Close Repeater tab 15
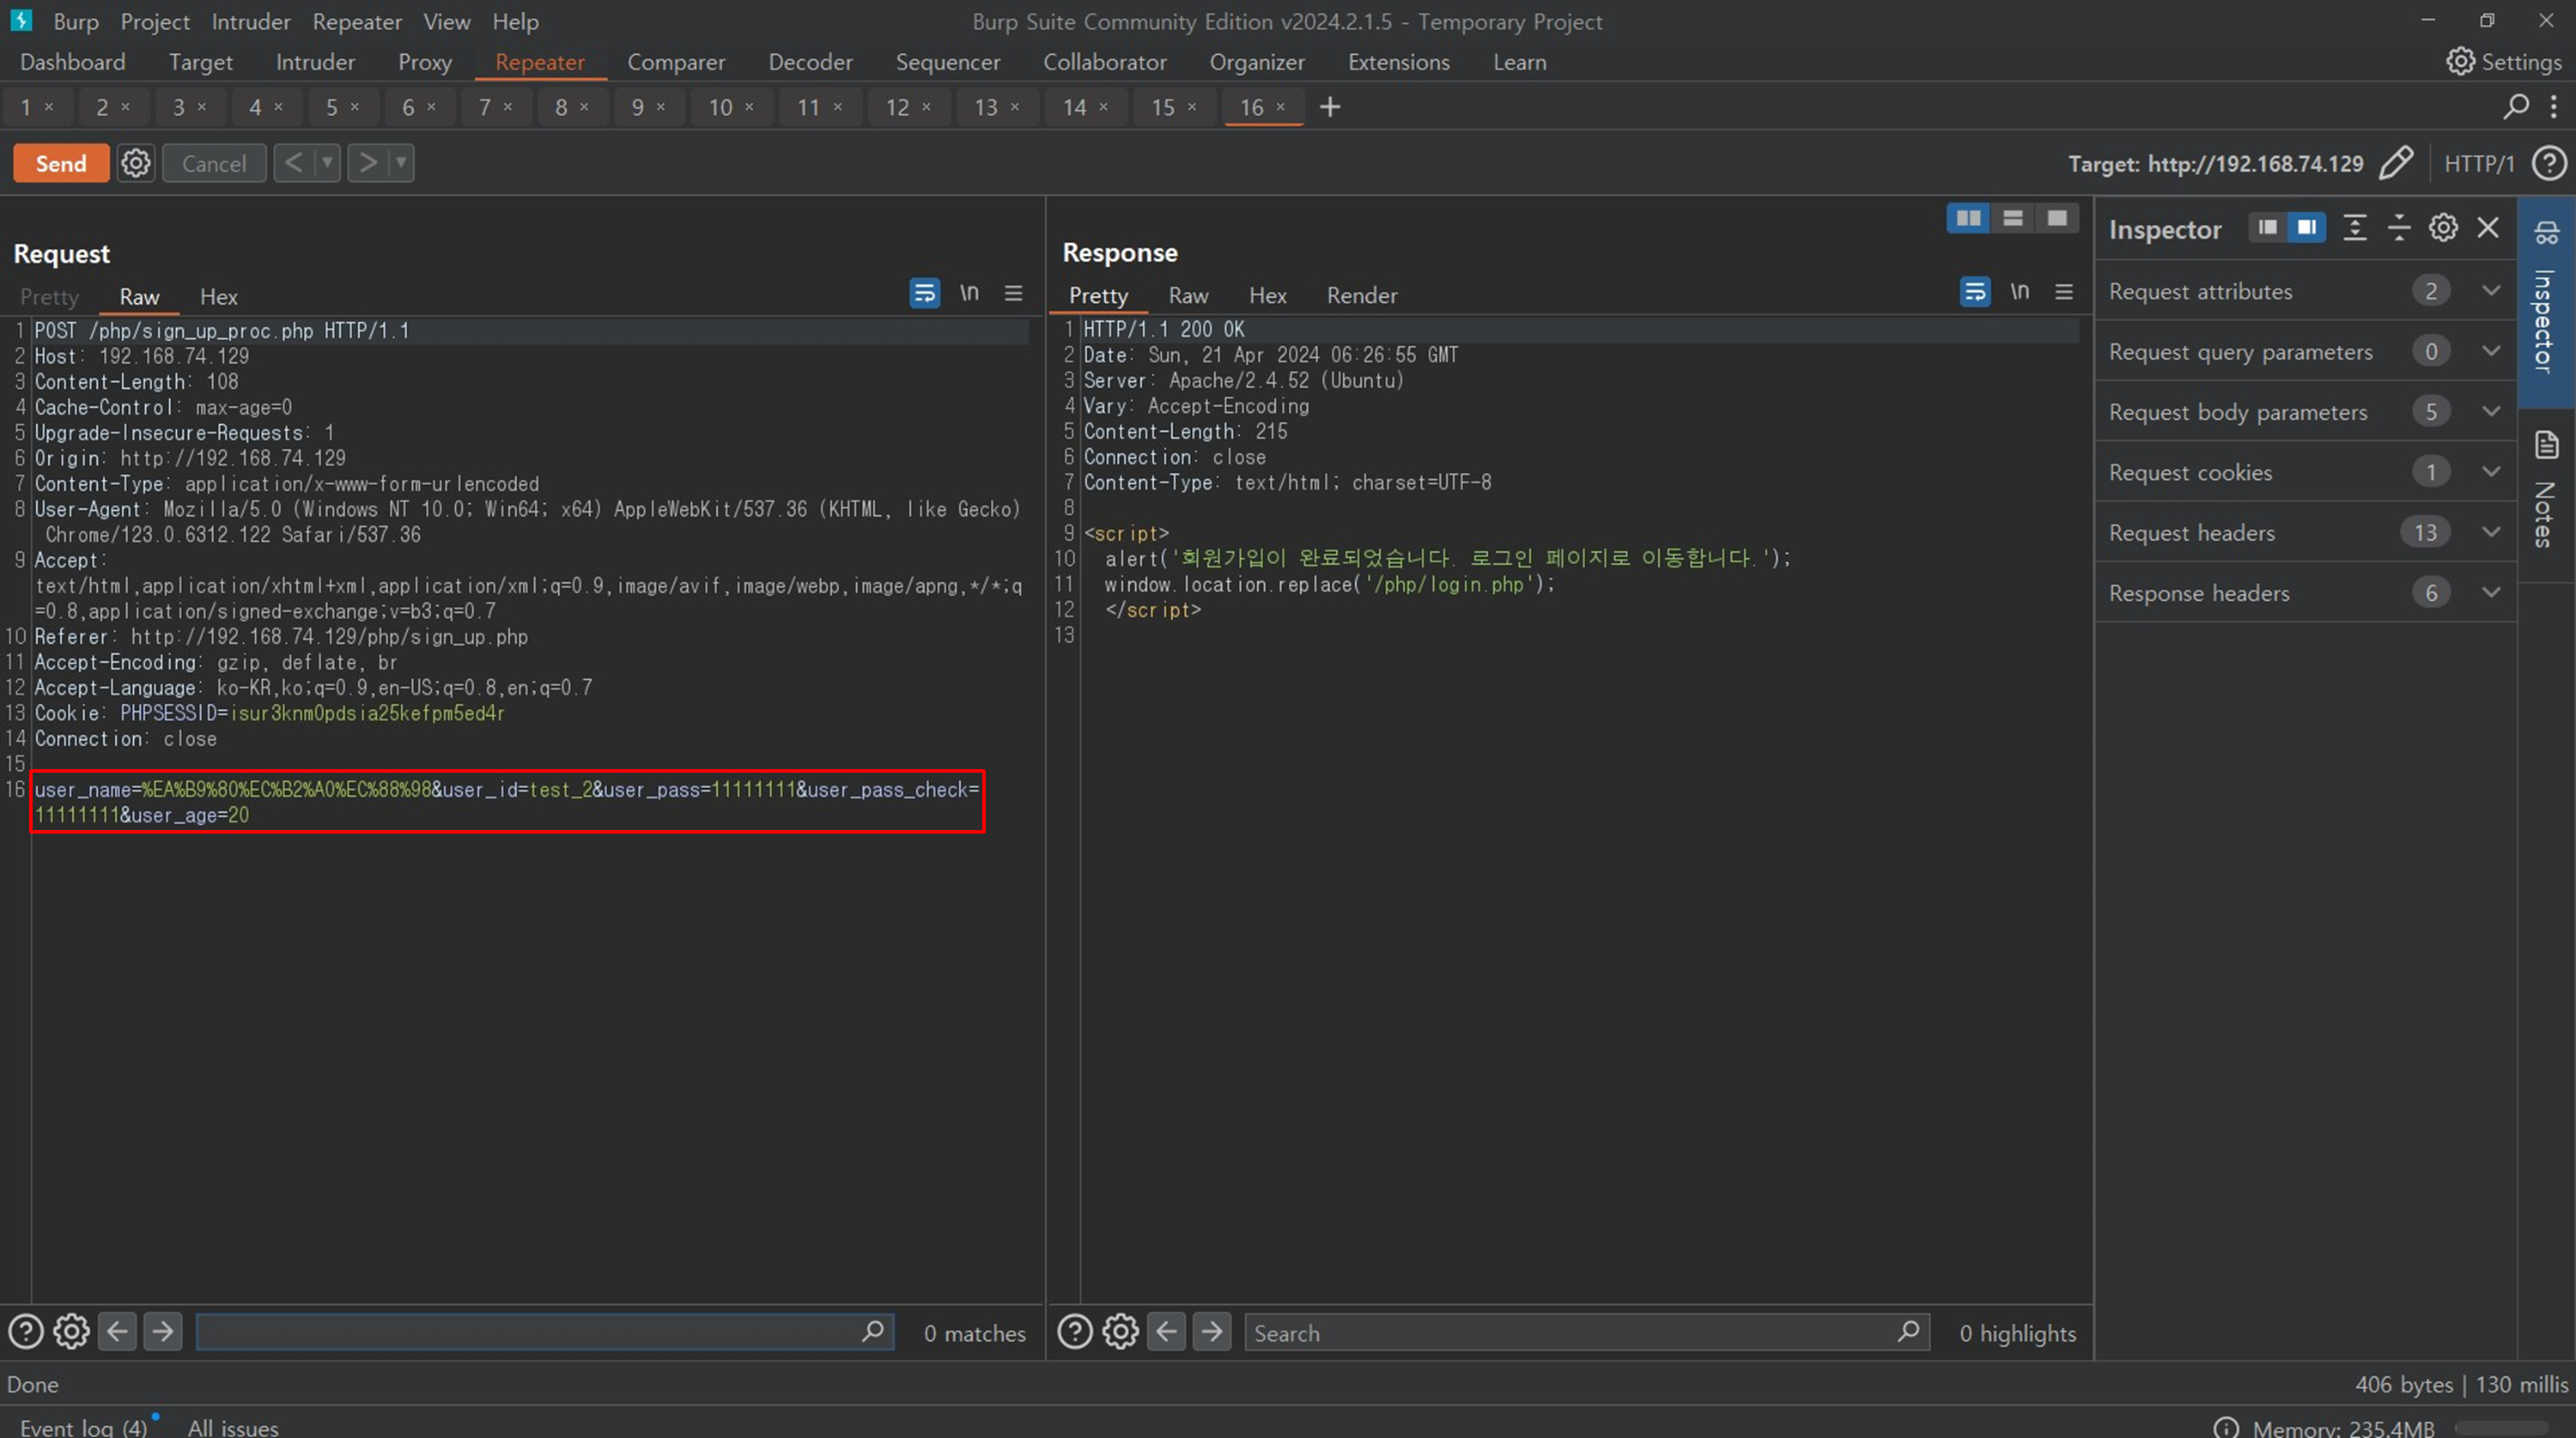This screenshot has width=2576, height=1438. [1191, 106]
